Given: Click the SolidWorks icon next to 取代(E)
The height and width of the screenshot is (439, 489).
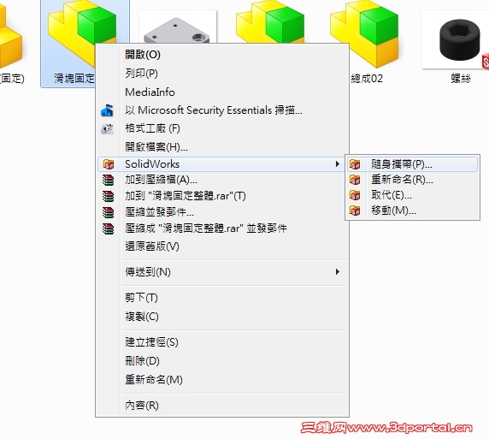Looking at the screenshot, I should [x=355, y=195].
